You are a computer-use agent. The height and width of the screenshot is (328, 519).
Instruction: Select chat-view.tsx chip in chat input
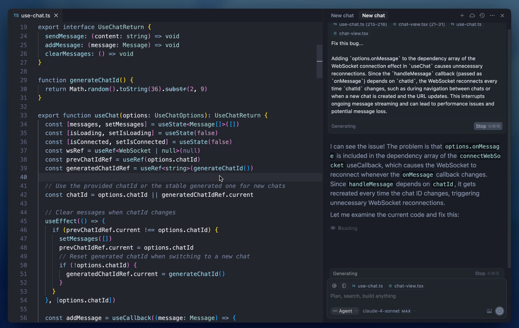coord(406,286)
